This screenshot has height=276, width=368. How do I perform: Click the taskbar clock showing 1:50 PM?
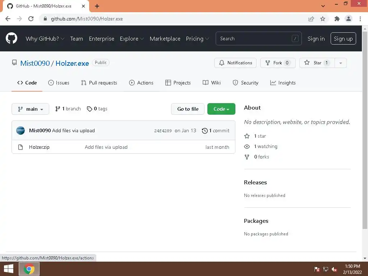tap(352, 269)
